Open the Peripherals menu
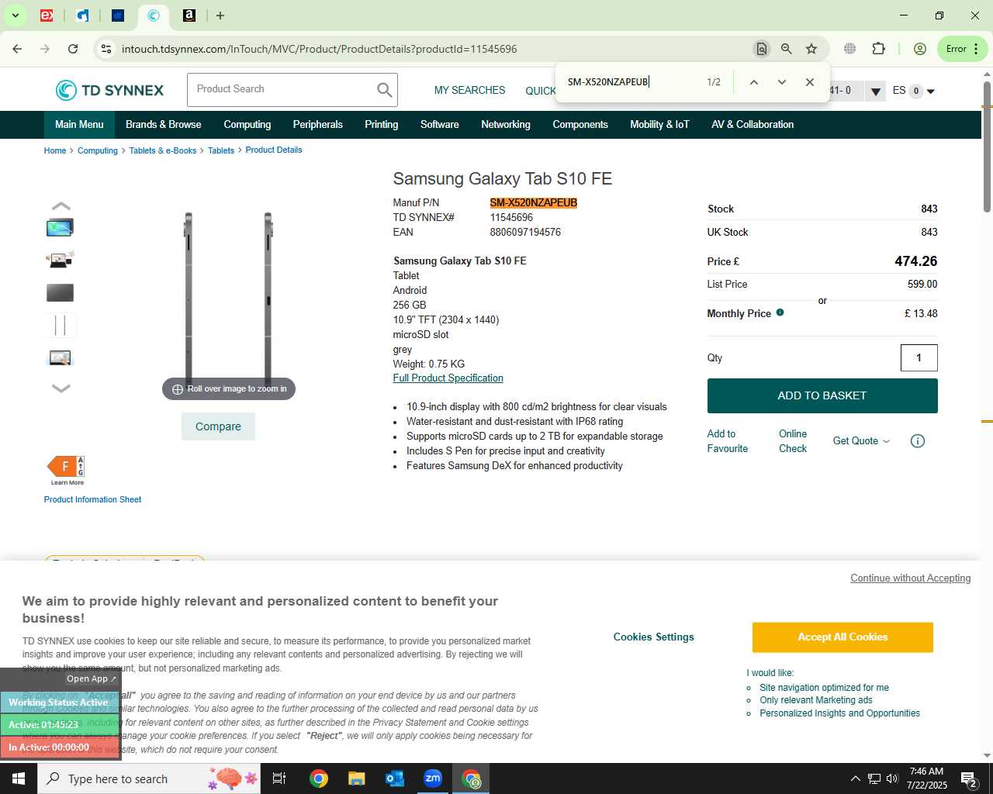Image resolution: width=993 pixels, height=794 pixels. [317, 125]
